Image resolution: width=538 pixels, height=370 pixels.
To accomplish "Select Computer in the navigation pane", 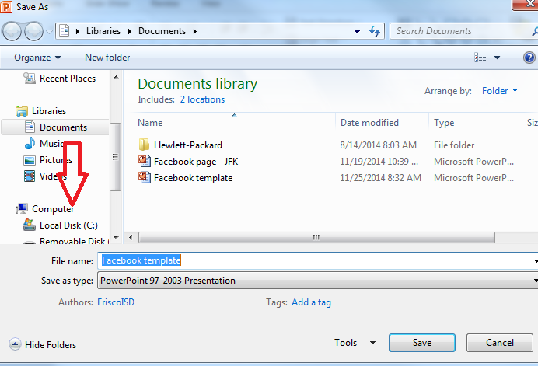I will [53, 209].
